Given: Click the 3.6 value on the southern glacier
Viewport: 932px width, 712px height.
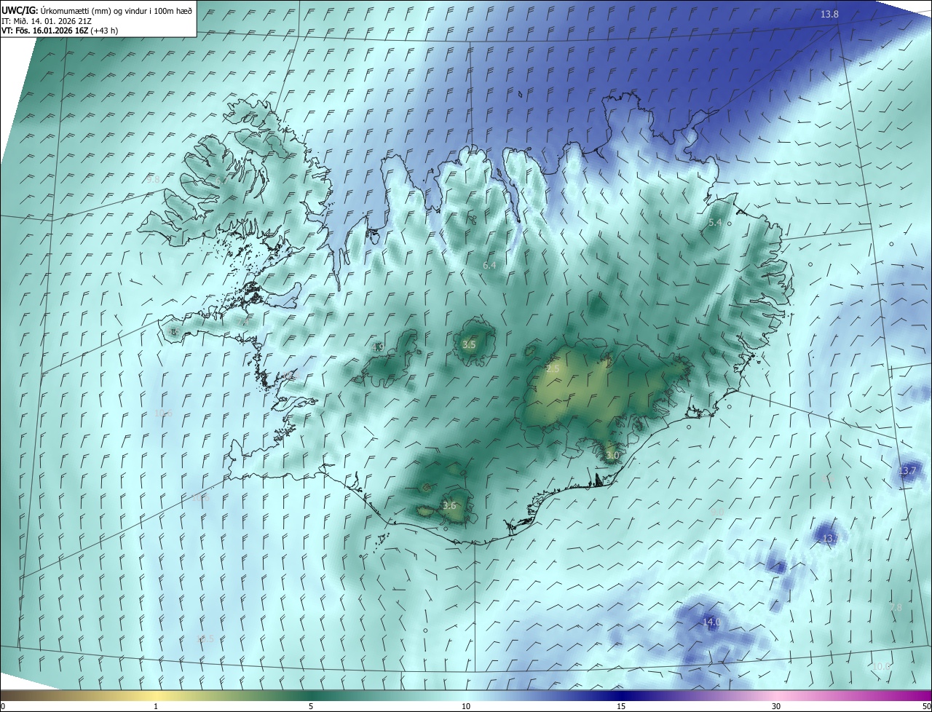Looking at the screenshot, I should coord(449,506).
